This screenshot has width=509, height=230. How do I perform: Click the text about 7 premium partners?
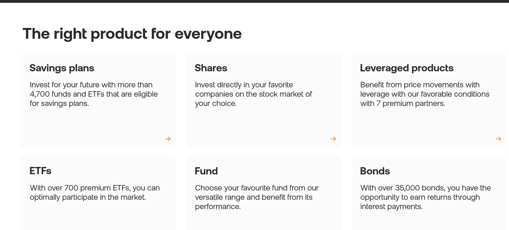(x=425, y=94)
